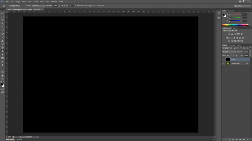Open the tool preset picker arrow
252x141 pixels.
7,6
